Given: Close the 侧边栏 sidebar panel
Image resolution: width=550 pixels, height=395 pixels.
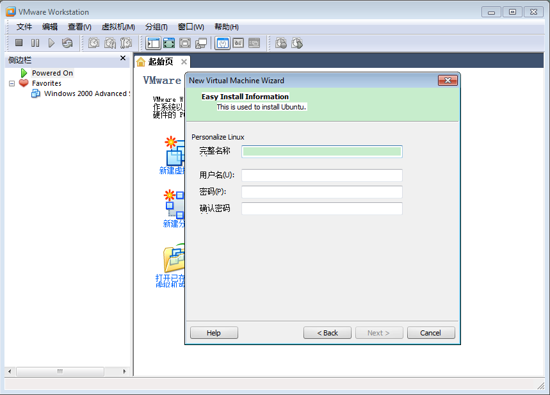Looking at the screenshot, I should point(123,58).
